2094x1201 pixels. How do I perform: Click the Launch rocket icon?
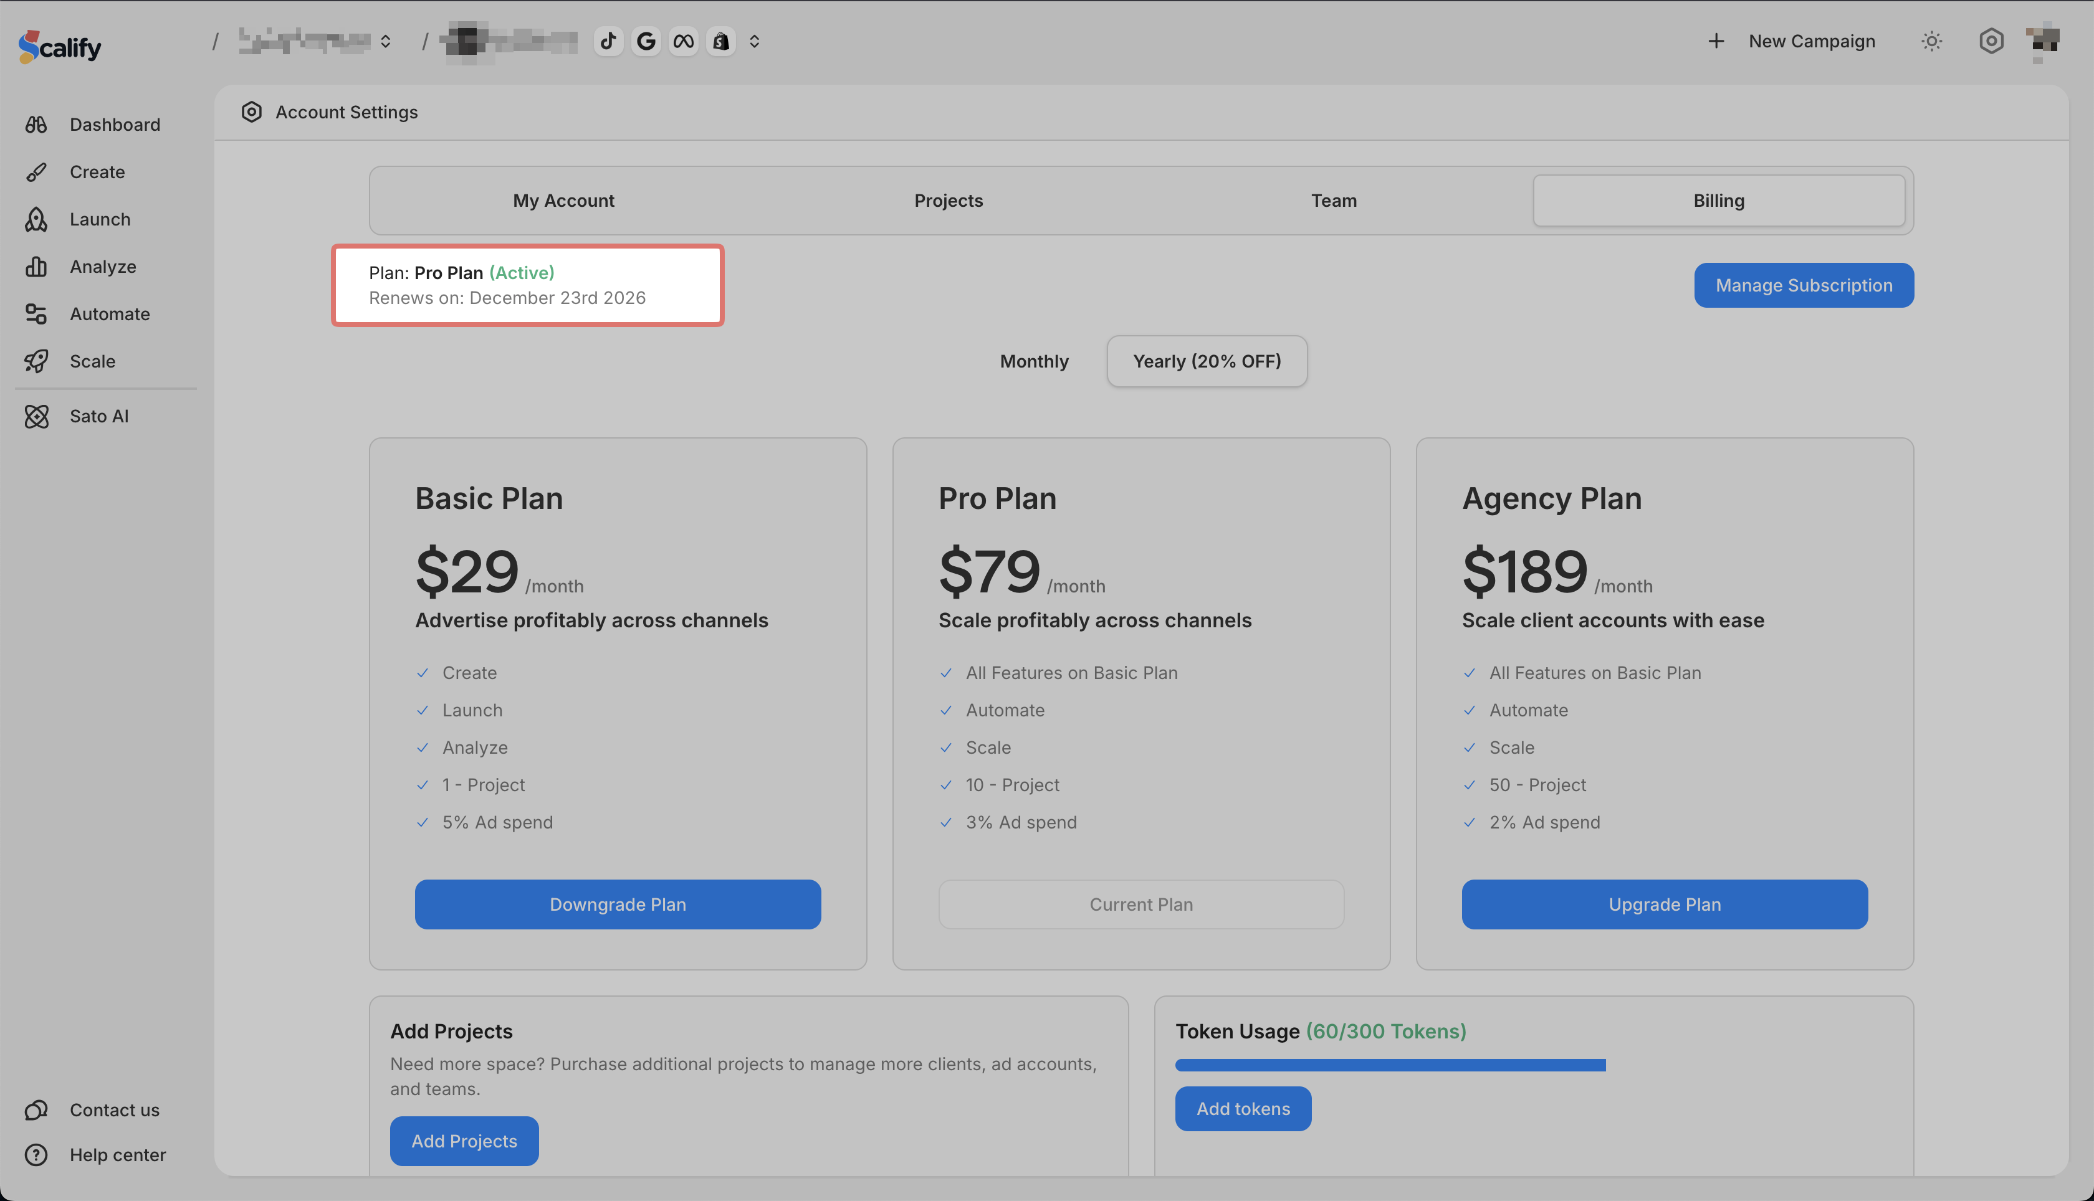click(x=36, y=219)
